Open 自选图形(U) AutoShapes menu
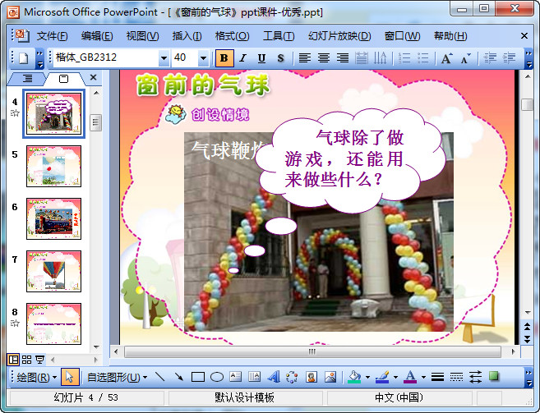Screen dimensions: 540x413 (x=117, y=378)
